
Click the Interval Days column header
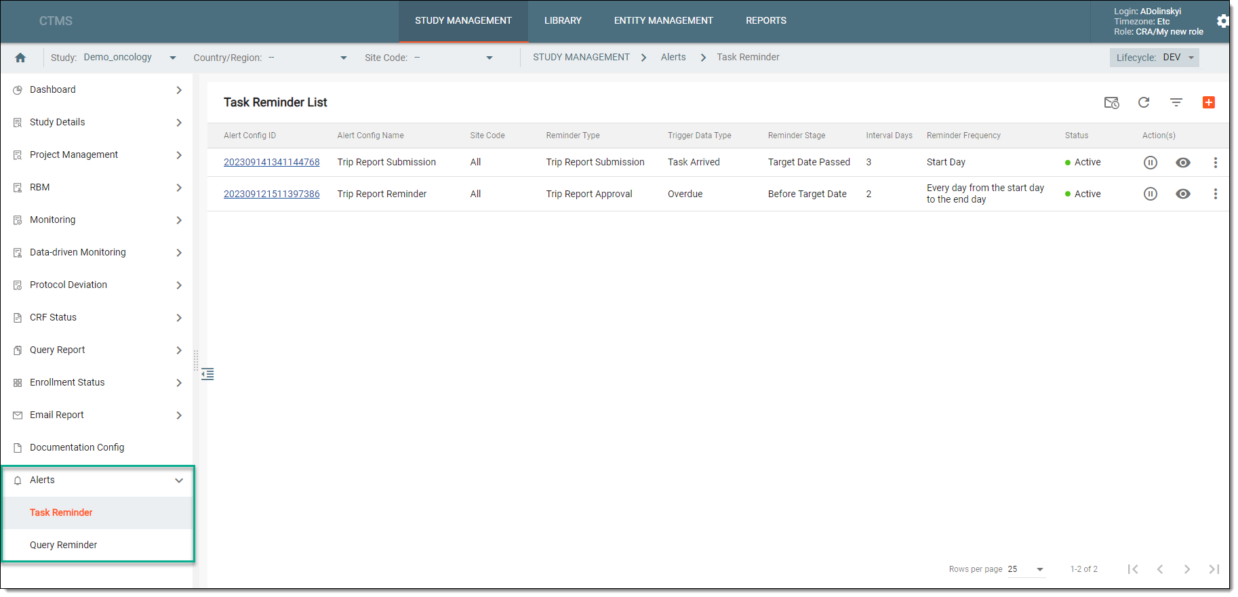(x=889, y=136)
